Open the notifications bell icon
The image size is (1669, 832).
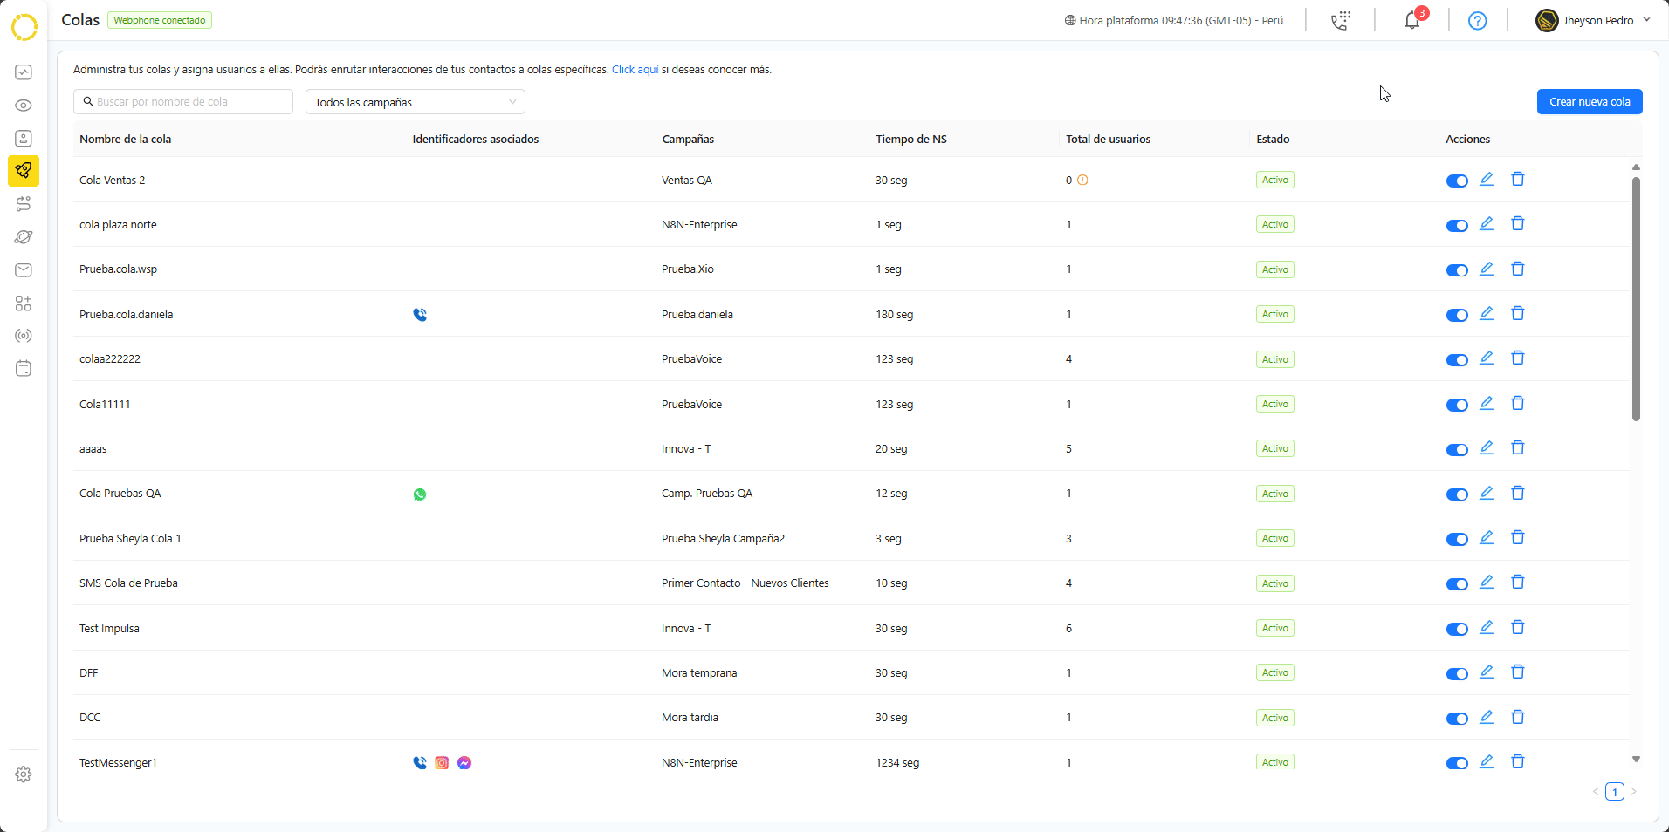point(1411,21)
